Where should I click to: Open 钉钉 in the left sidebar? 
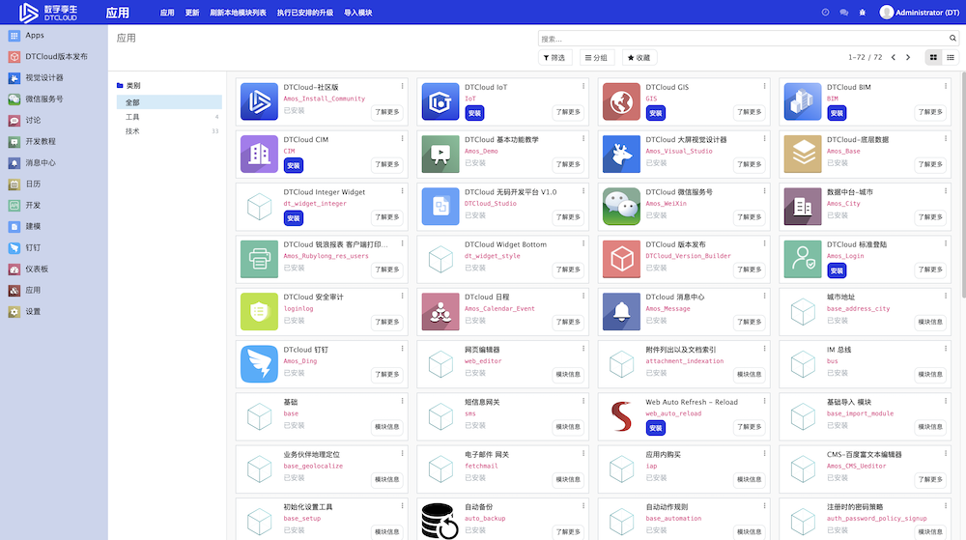(x=33, y=247)
